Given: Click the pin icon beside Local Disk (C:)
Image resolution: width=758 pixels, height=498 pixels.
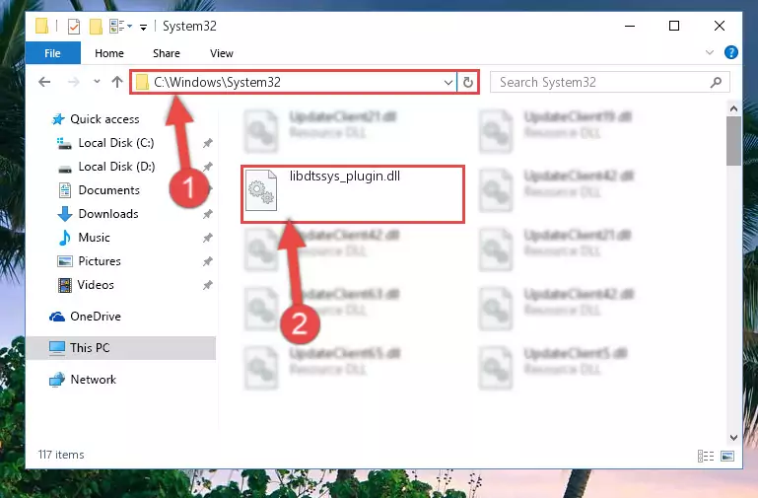Looking at the screenshot, I should 207,143.
